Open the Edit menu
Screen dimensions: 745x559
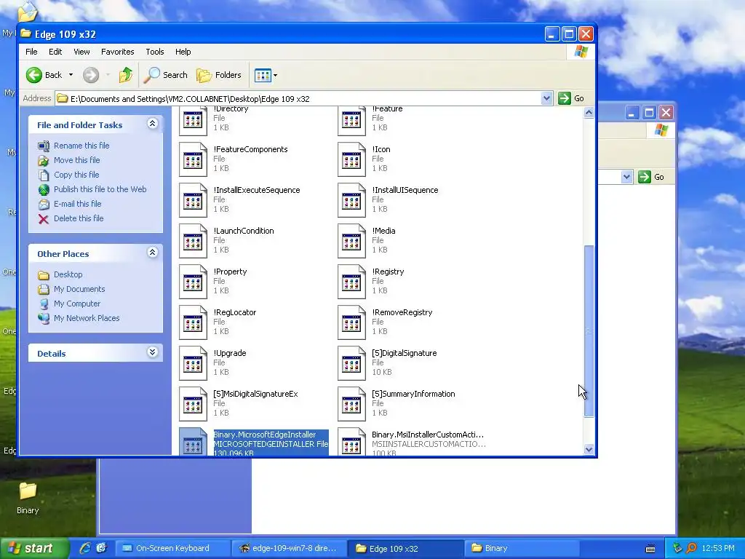click(x=55, y=52)
